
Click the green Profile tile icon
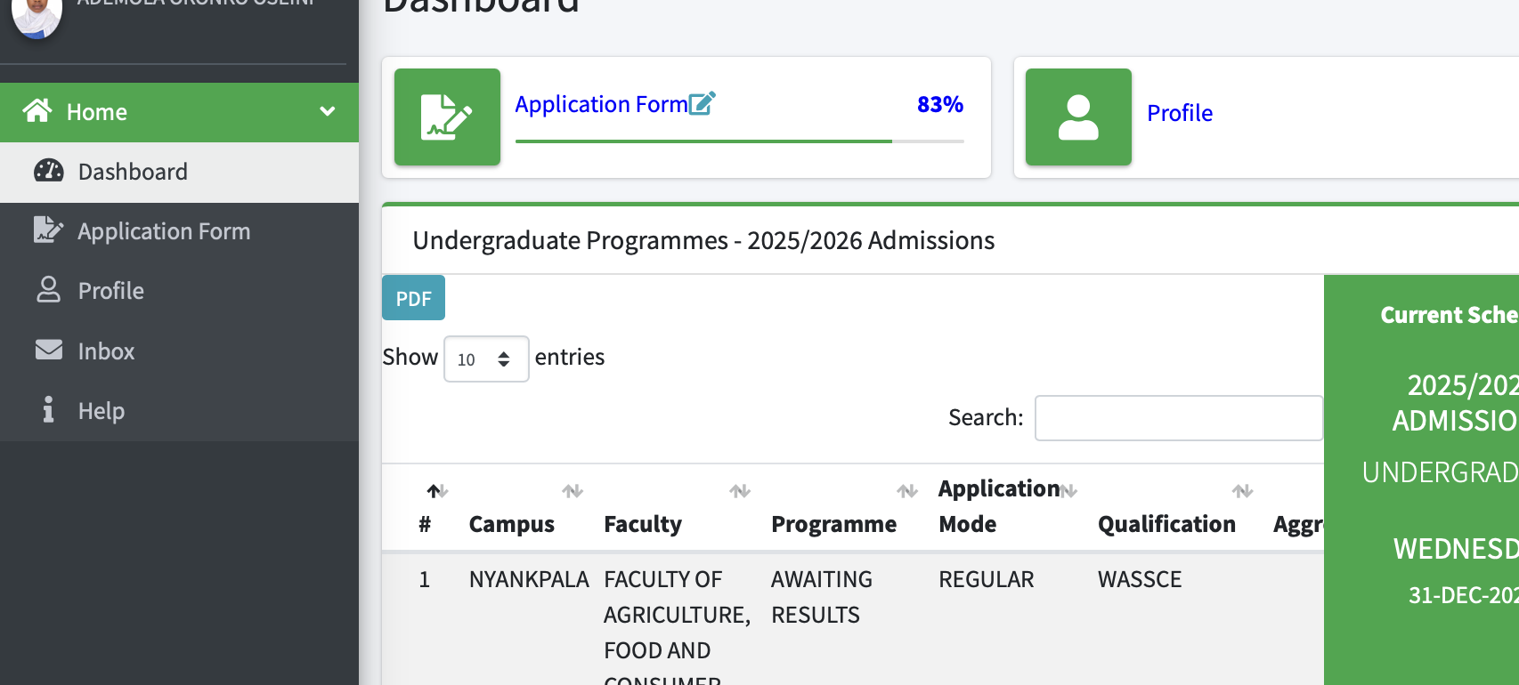point(1078,117)
